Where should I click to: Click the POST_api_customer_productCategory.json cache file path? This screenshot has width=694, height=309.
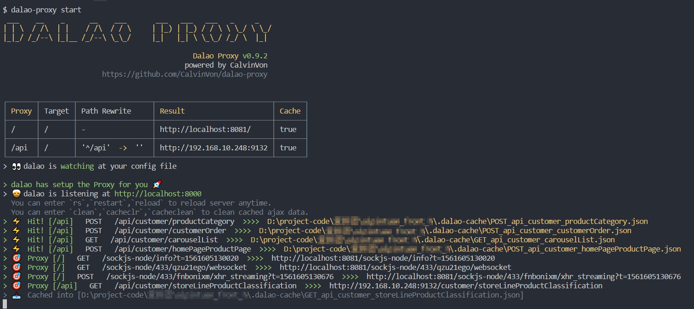coord(457,221)
